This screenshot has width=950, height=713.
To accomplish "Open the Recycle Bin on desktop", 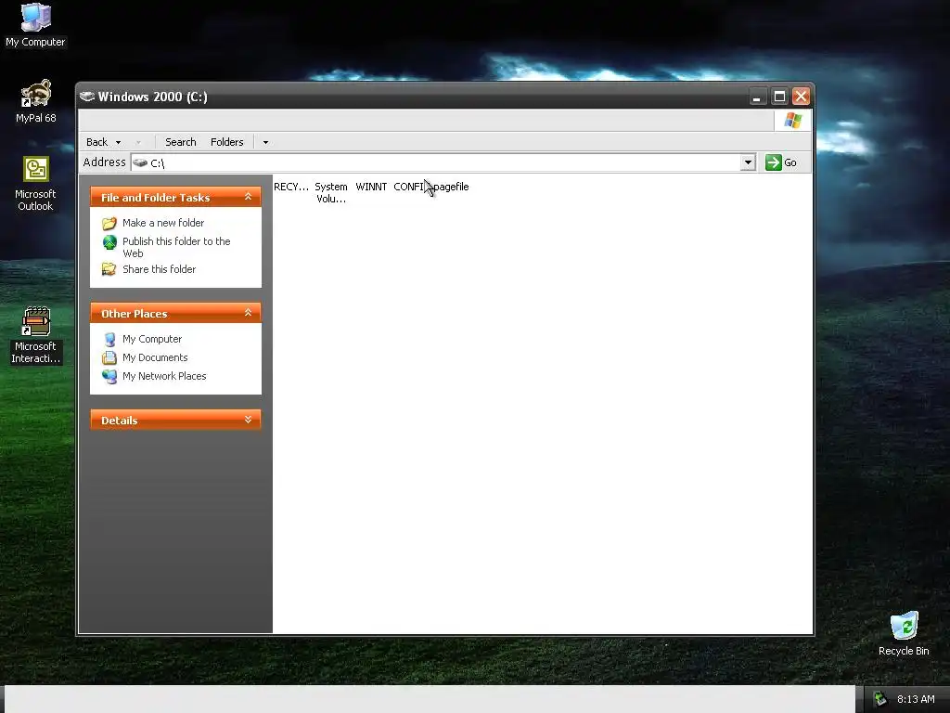I will click(x=904, y=633).
